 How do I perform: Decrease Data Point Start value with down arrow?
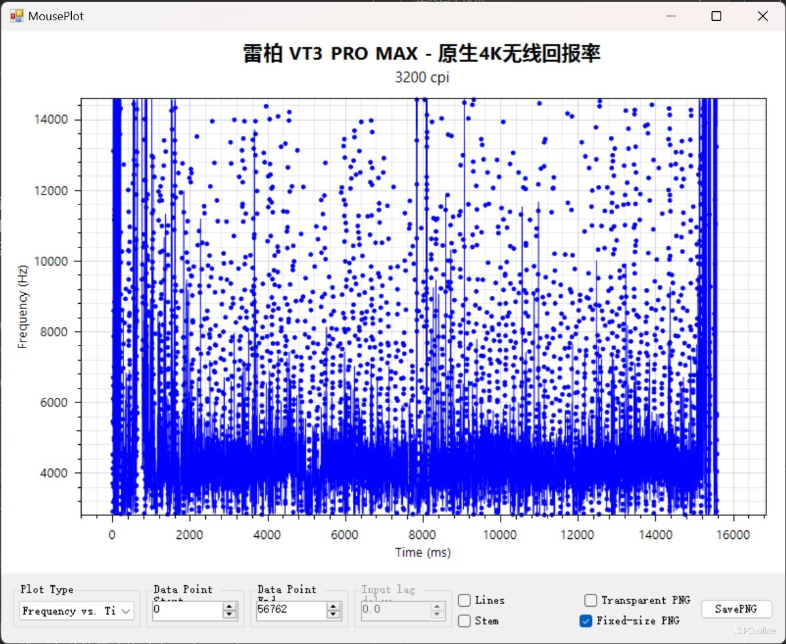point(230,615)
